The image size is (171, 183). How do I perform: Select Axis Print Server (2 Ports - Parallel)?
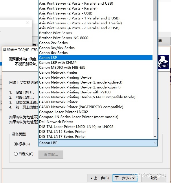click(95, 8)
